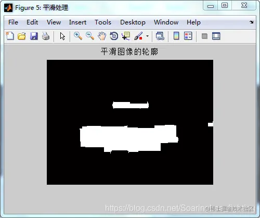Print the figure with the printer icon

click(x=46, y=36)
